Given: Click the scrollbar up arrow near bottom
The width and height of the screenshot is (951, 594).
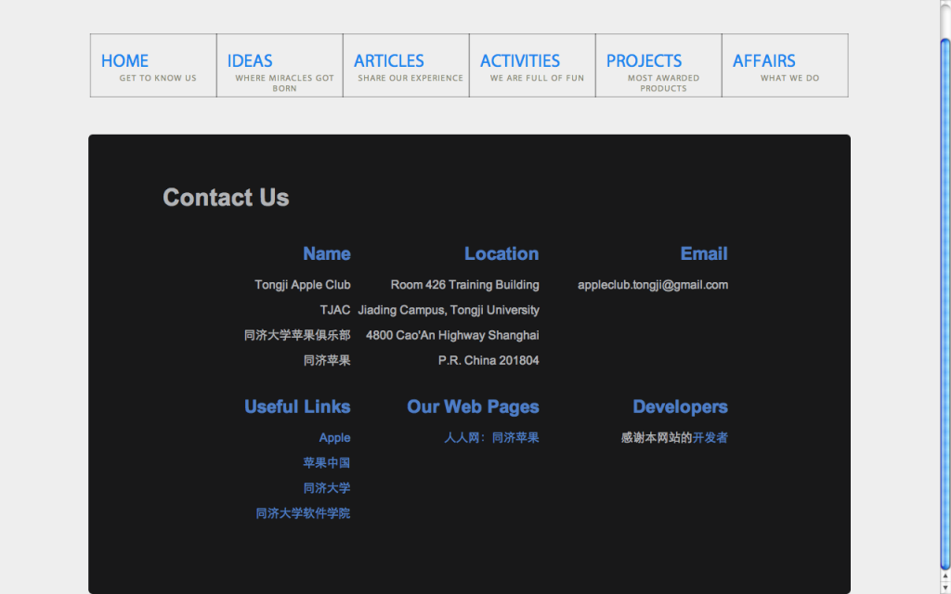Looking at the screenshot, I should (x=944, y=576).
